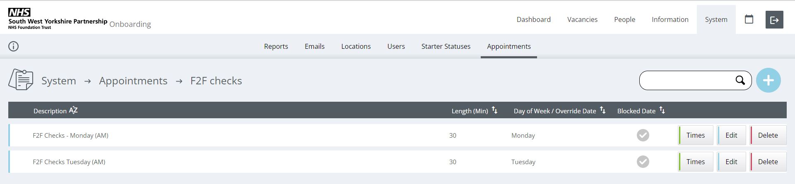Toggle Blocked Date check for Monday row
The width and height of the screenshot is (795, 184).
coord(643,135)
